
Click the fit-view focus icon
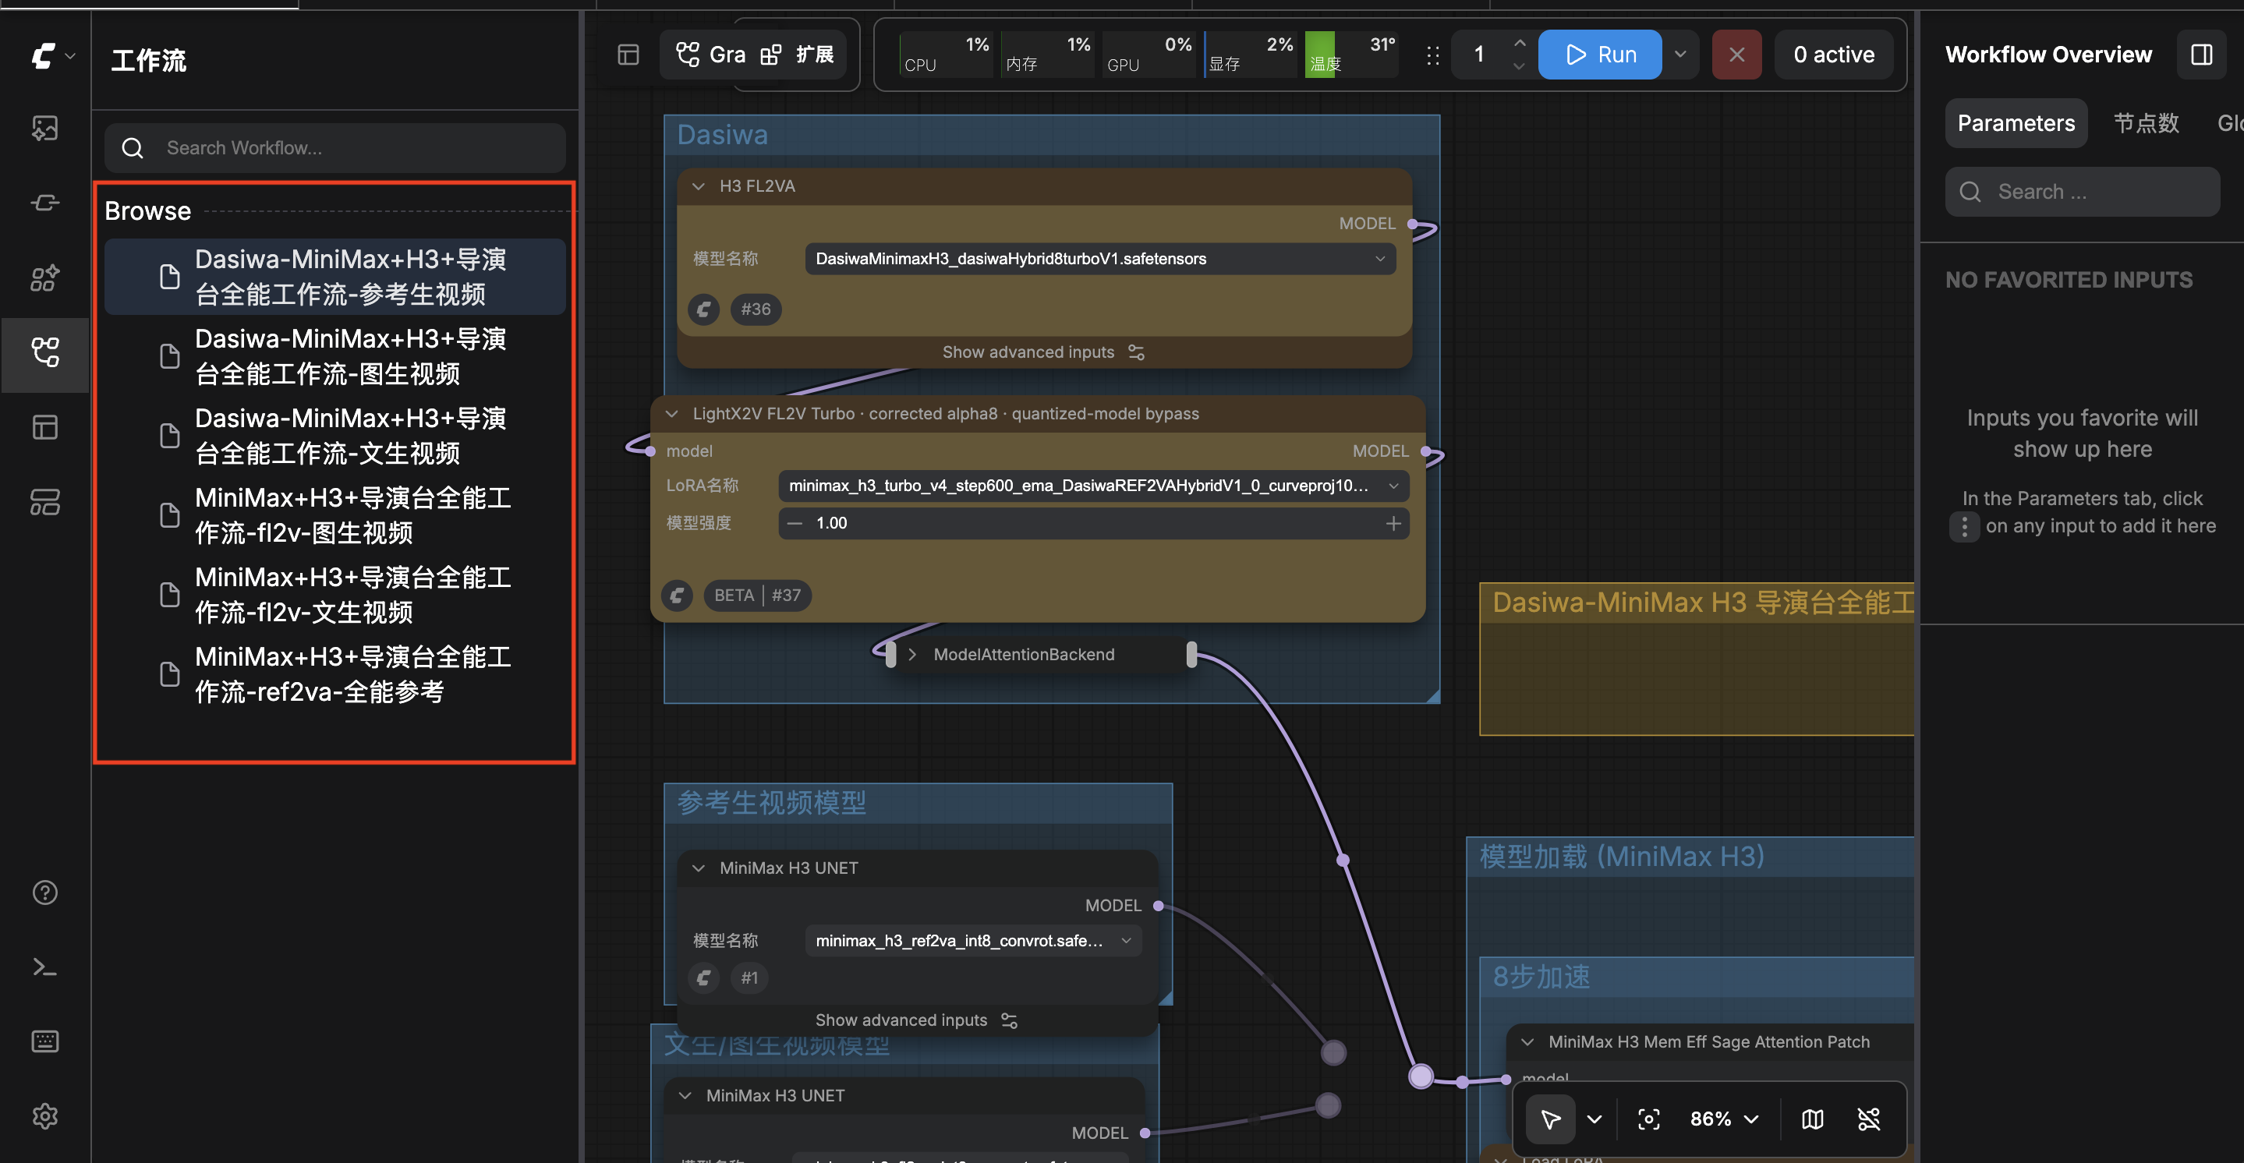pyautogui.click(x=1648, y=1119)
